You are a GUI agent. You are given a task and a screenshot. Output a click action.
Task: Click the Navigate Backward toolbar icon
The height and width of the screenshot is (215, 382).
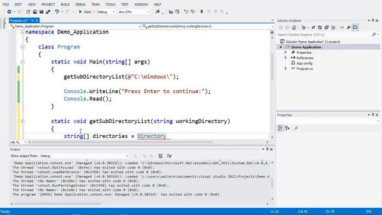pyautogui.click(x=9, y=12)
